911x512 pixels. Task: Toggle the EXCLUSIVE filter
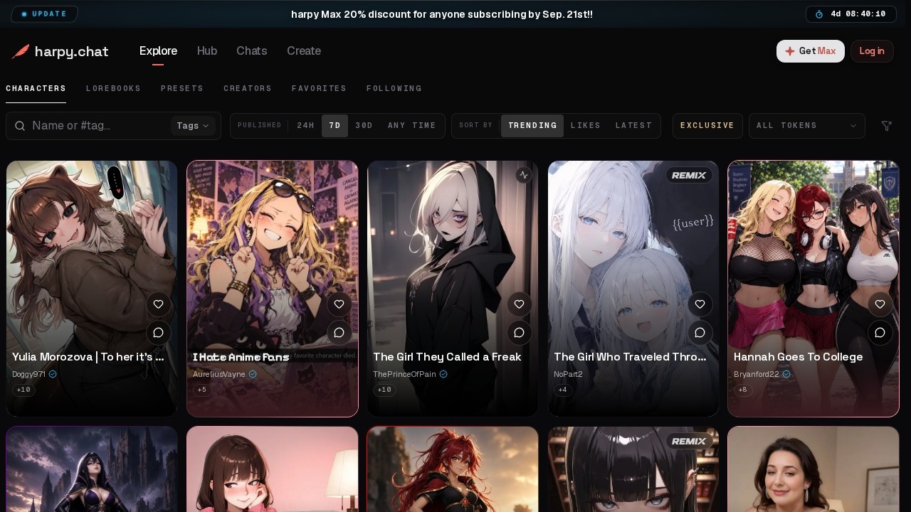[707, 126]
